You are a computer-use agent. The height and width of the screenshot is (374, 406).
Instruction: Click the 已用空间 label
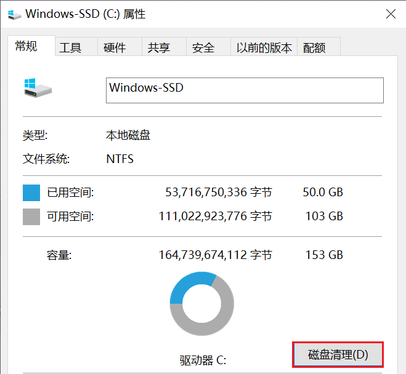71,193
